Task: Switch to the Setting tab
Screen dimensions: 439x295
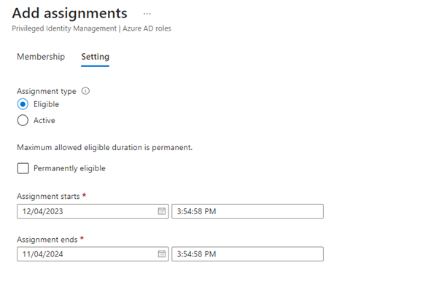Action: 95,57
